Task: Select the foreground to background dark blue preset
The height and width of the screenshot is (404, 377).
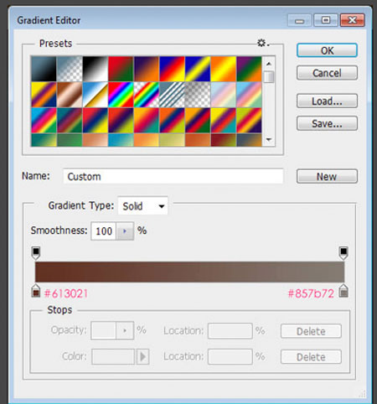Action: pyautogui.click(x=44, y=69)
